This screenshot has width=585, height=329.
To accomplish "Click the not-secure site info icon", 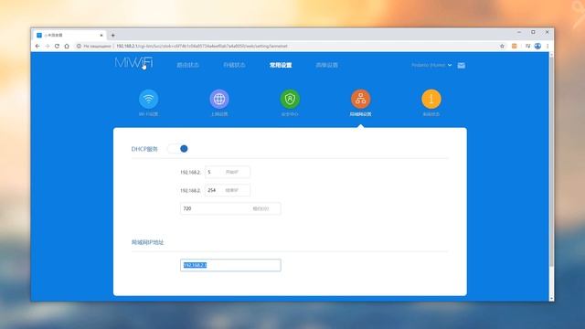I will coord(79,47).
